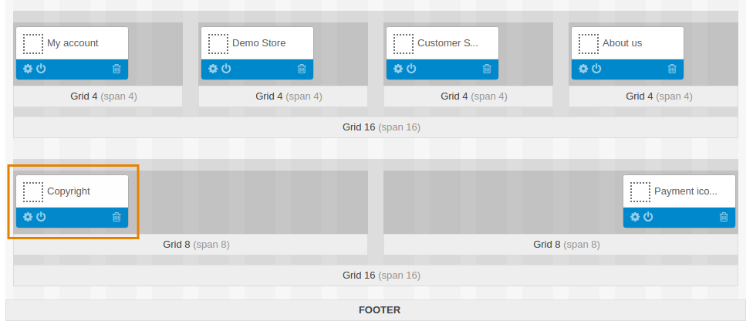Screen dimensions: 753x328
Task: Toggle power icon on My account block
Action: click(x=42, y=69)
